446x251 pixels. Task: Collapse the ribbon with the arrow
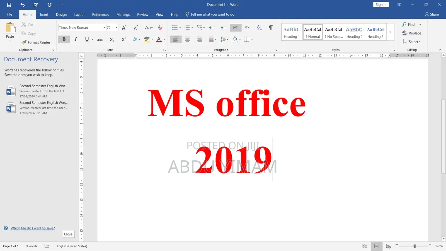click(x=440, y=50)
